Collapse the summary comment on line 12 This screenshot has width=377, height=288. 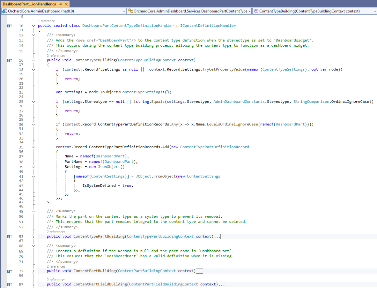pos(33,35)
